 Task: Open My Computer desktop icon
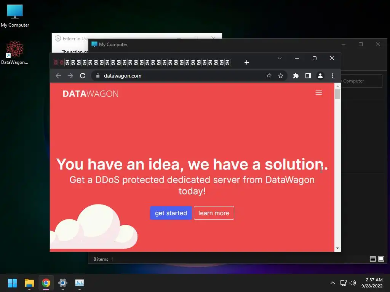click(x=15, y=16)
